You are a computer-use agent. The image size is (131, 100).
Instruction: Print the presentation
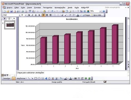[22, 11]
